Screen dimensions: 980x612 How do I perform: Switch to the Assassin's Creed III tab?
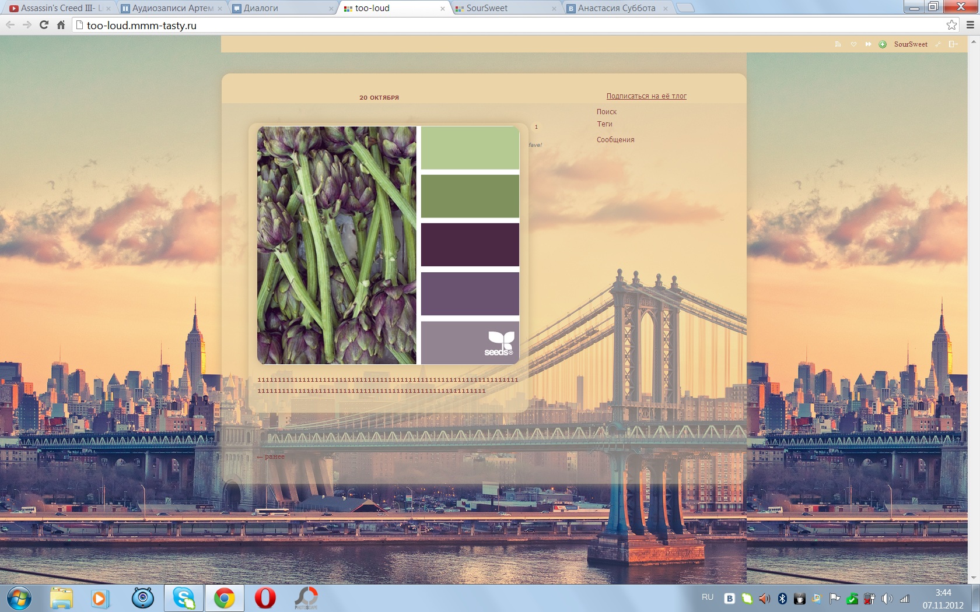pos(58,8)
